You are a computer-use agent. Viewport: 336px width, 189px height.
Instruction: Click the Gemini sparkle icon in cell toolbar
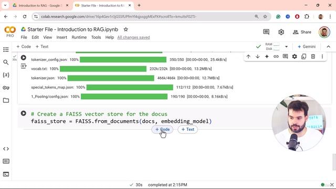point(267,57)
